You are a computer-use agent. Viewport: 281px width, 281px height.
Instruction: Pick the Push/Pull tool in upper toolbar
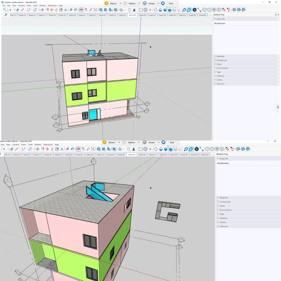tap(42, 10)
